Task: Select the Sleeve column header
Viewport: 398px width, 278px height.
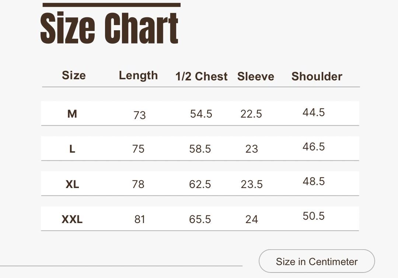Action: click(256, 76)
